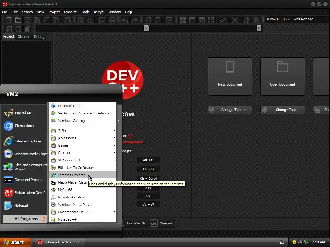Screen dimensions: 330x247
Task: Launch Internet Explorer from All Programs list
Action: click(82, 175)
